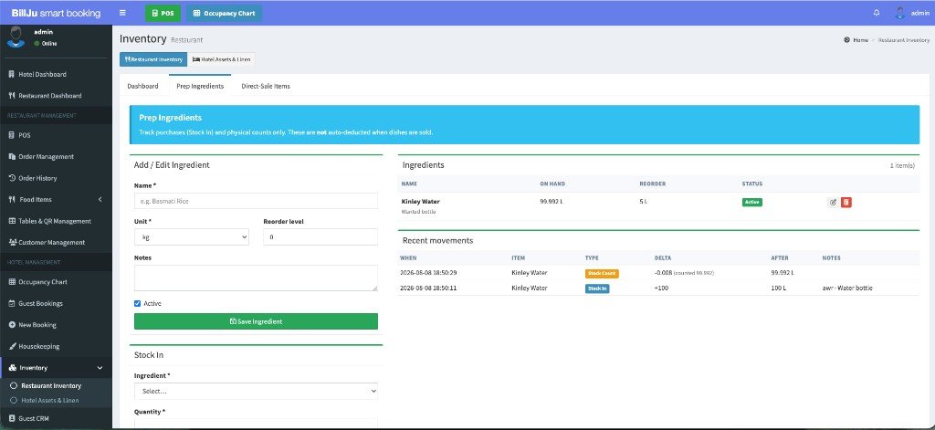The width and height of the screenshot is (935, 430).
Task: Click the Home breadcrumb link
Action: coord(860,40)
